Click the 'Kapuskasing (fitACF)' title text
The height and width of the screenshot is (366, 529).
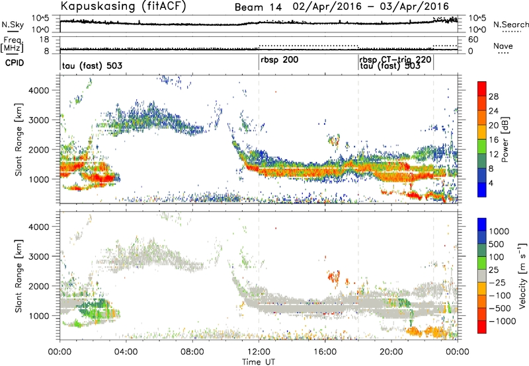click(x=123, y=7)
